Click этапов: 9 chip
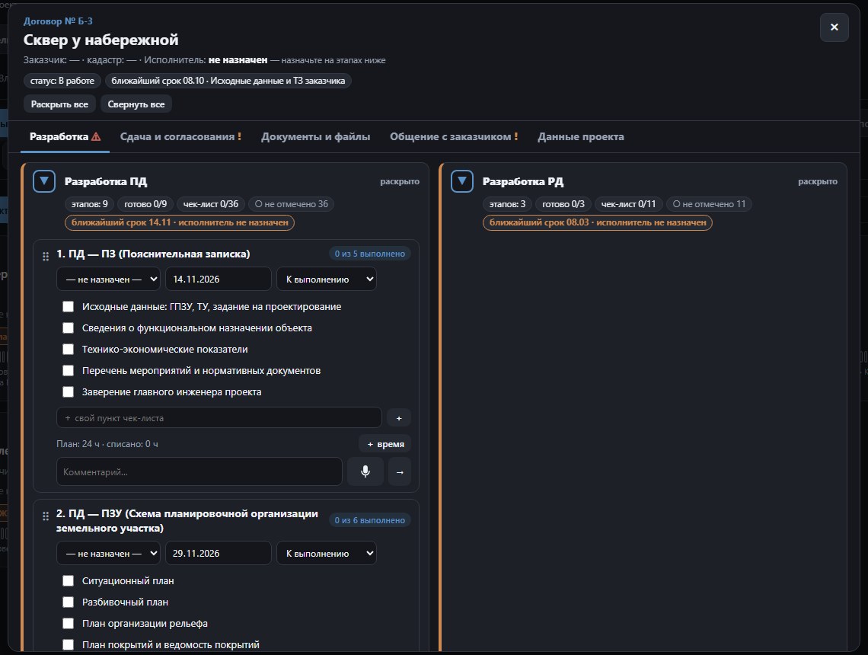 pyautogui.click(x=90, y=204)
